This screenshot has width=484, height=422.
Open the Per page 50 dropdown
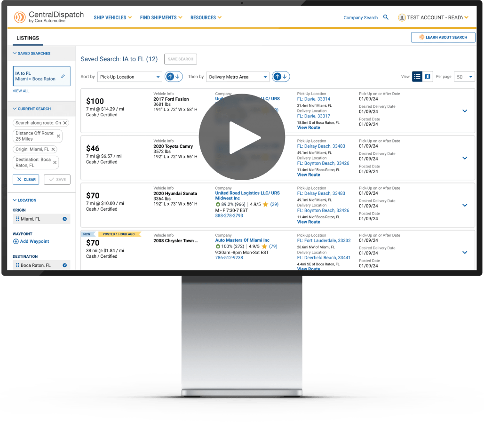(464, 76)
